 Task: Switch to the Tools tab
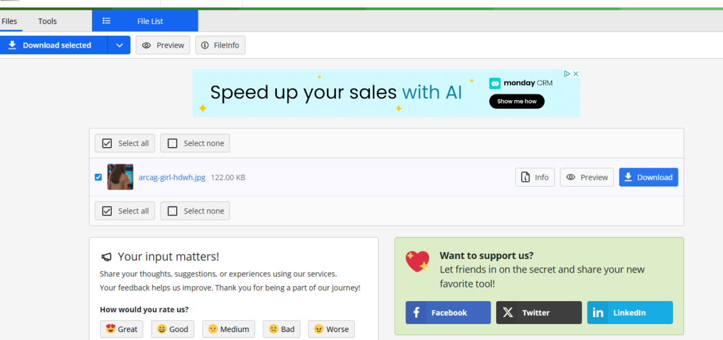(x=48, y=21)
